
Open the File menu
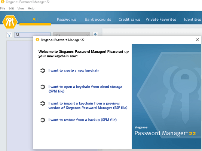point(3,8)
